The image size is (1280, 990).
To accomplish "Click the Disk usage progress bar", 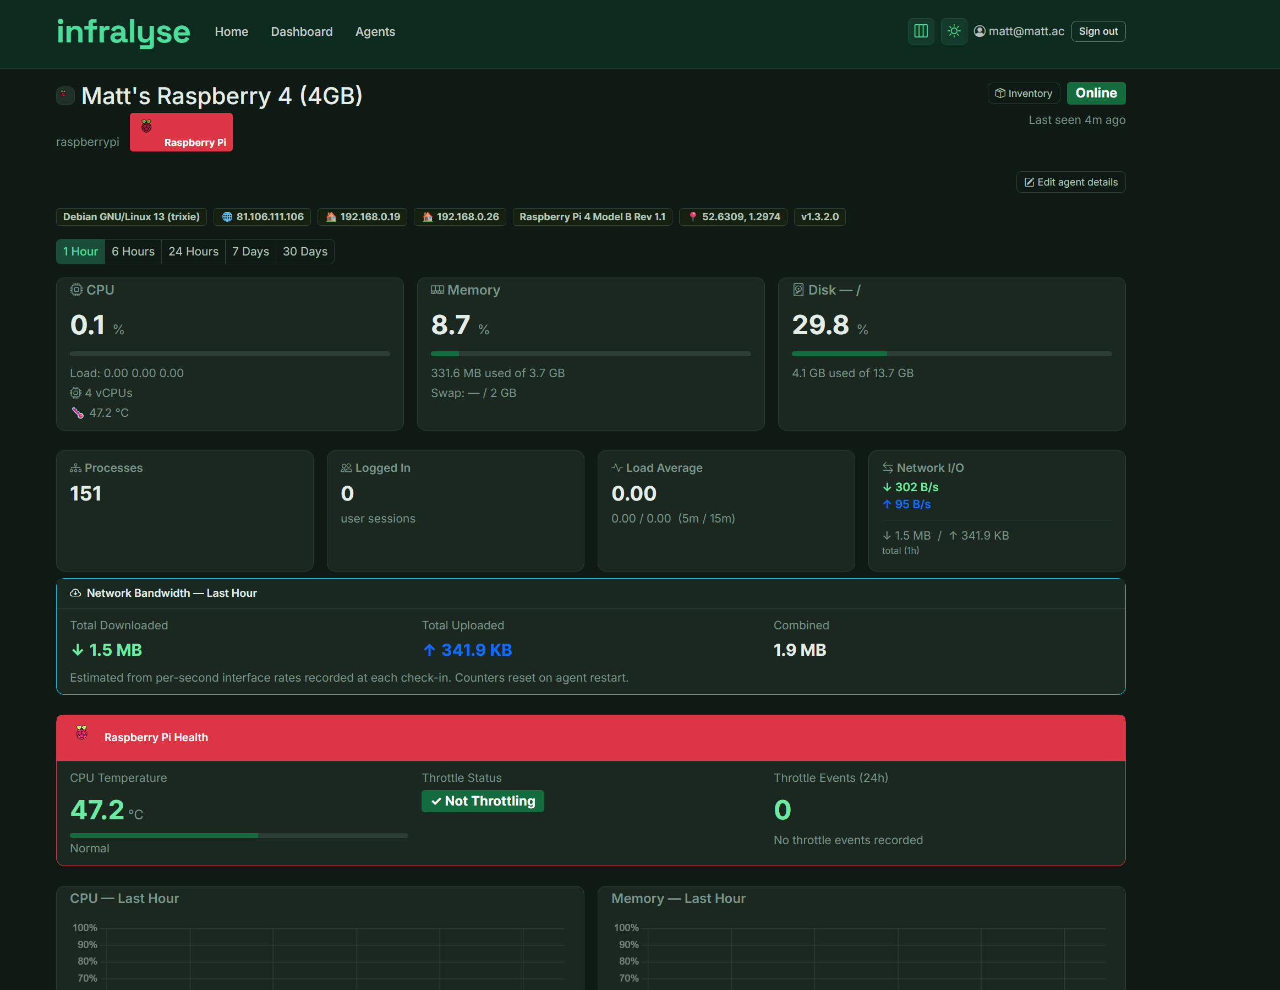I will click(952, 353).
